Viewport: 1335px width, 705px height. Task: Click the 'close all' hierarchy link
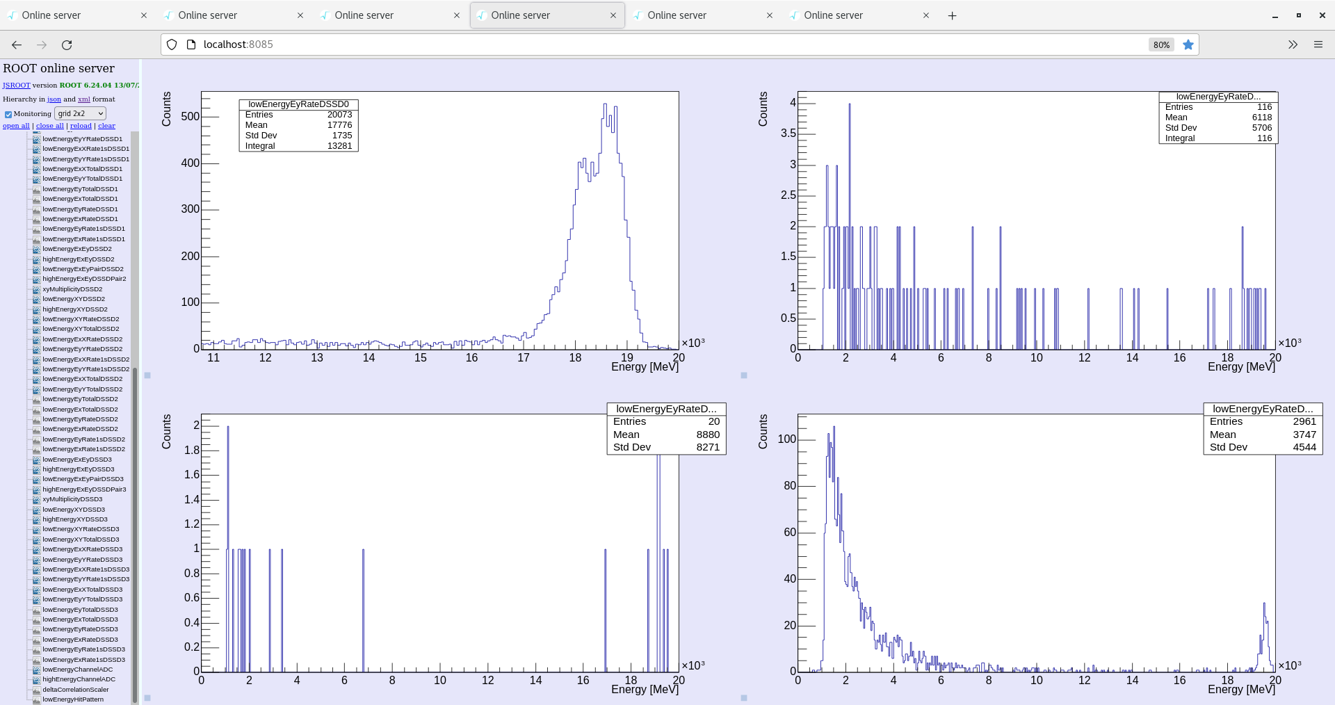click(x=49, y=126)
